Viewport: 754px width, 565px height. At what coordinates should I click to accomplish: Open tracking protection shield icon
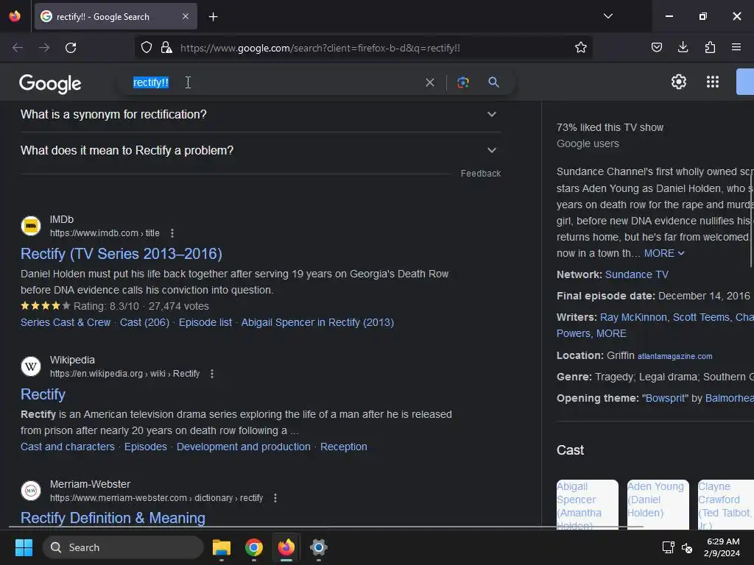coord(147,48)
